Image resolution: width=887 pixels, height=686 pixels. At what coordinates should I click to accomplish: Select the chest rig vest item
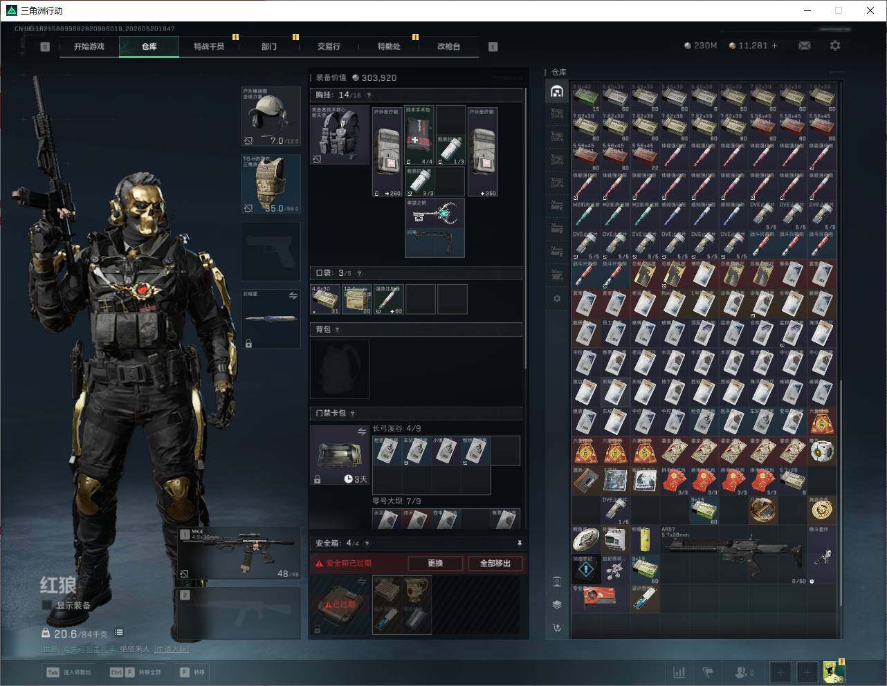(x=340, y=135)
